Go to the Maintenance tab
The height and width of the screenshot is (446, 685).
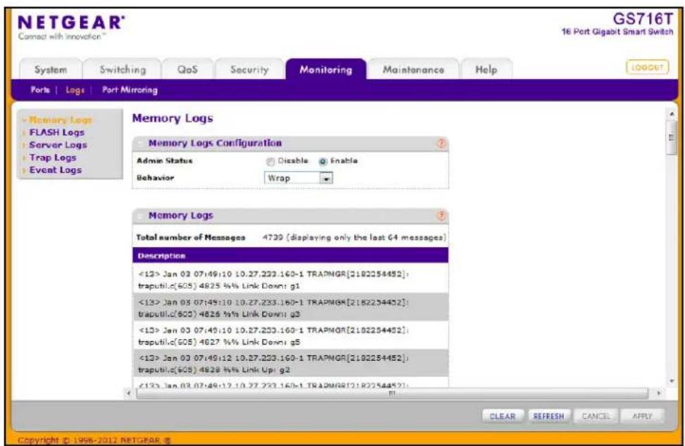413,70
